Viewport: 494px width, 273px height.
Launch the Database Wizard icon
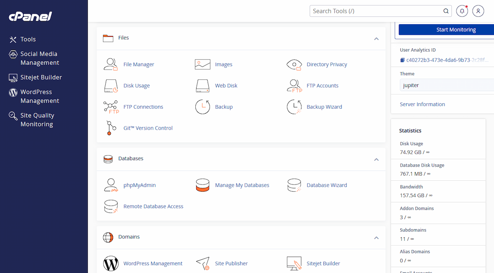click(294, 185)
